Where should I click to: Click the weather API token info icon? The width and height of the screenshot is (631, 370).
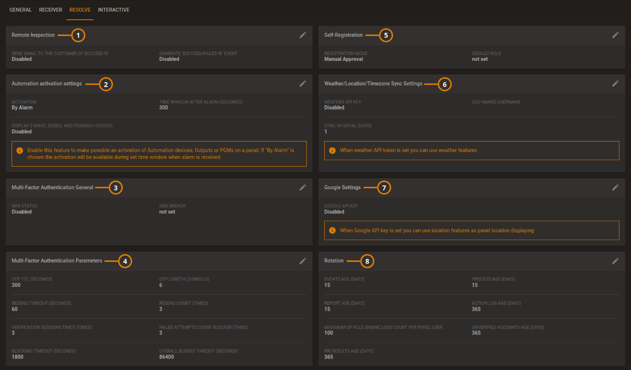[332, 150]
